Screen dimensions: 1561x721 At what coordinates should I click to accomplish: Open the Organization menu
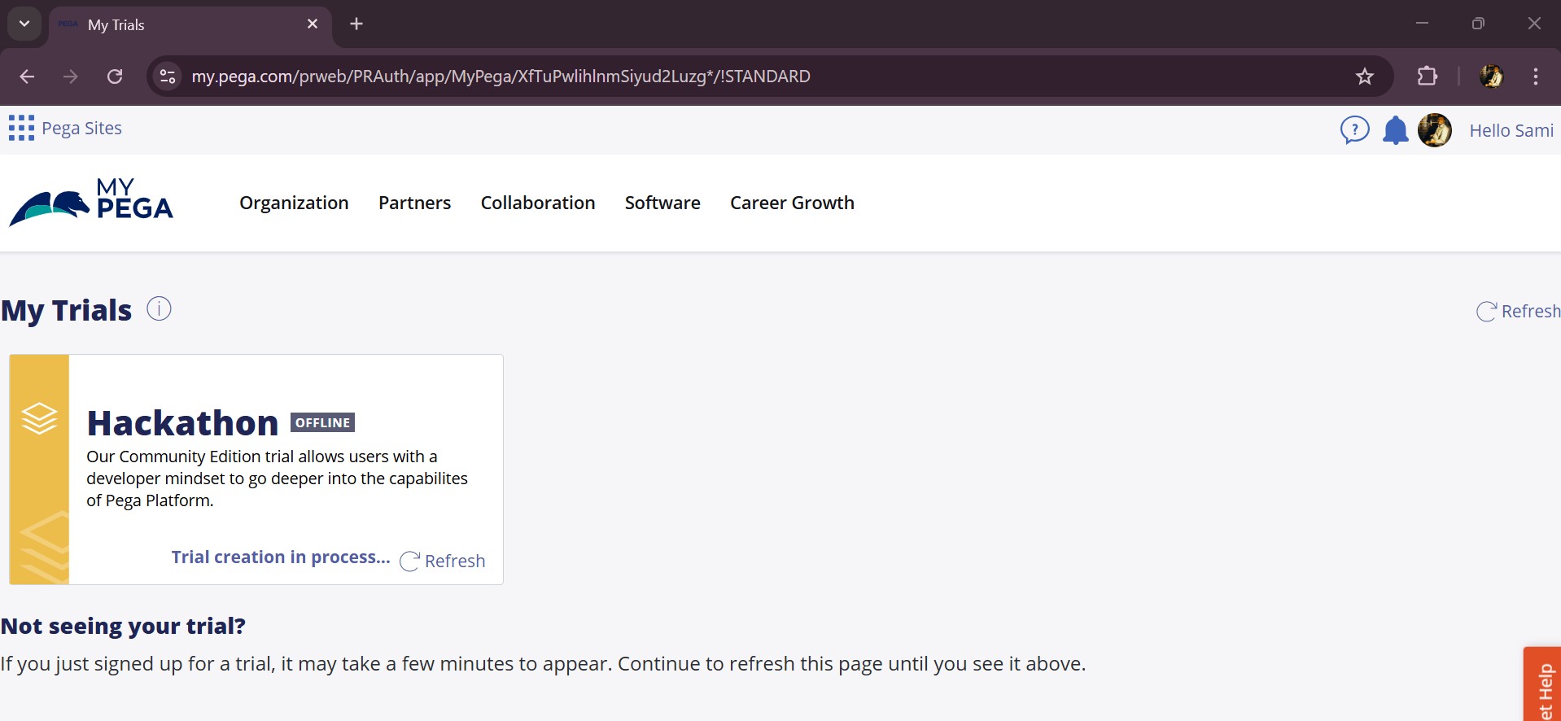coord(294,203)
